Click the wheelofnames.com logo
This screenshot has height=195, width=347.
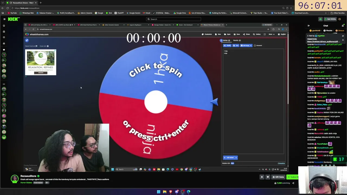click(x=37, y=34)
